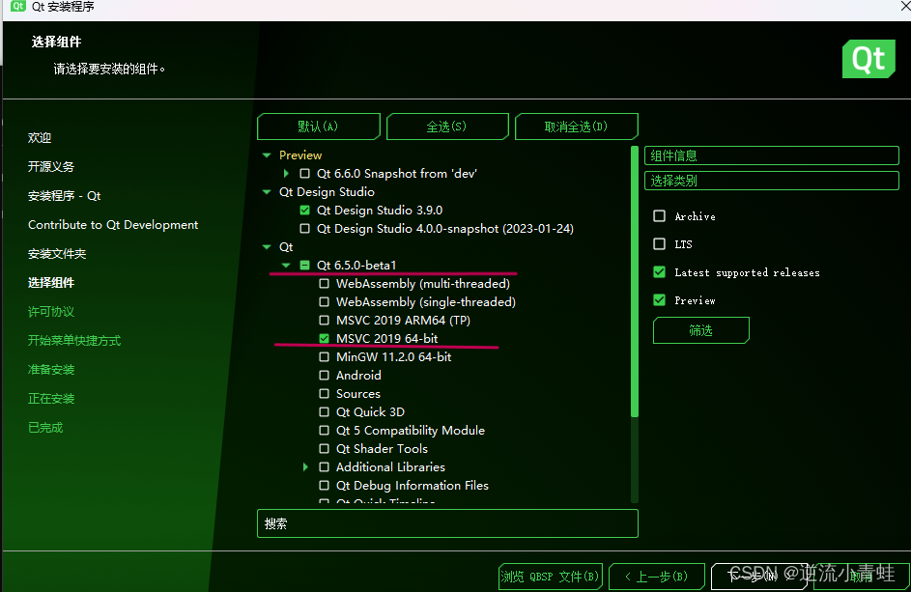This screenshot has width=911, height=592.
Task: Open the 选择类别 category selection tab
Action: pos(772,181)
